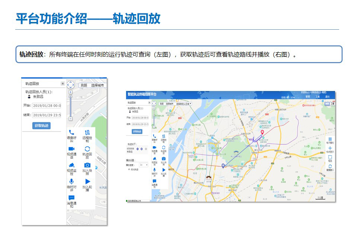Open 管理 menu in platform header

click(308, 97)
